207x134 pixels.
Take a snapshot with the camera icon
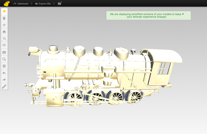coord(4,52)
